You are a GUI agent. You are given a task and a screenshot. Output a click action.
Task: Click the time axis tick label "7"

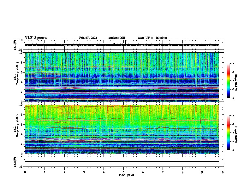163,172
